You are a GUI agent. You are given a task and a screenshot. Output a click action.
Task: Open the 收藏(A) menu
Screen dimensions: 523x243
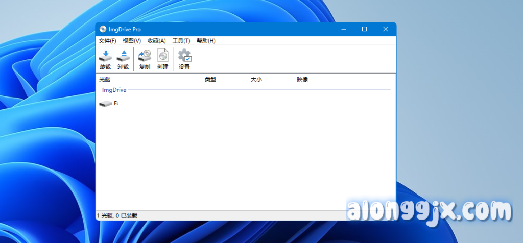tap(156, 41)
